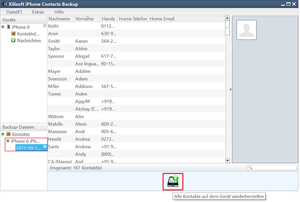Click in the contact search input field
Image resolution: width=300 pixels, height=202 pixels.
[x=271, y=168]
